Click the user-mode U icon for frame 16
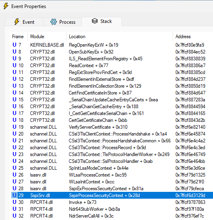This screenshot has width=213, height=220. [x=15, y=107]
